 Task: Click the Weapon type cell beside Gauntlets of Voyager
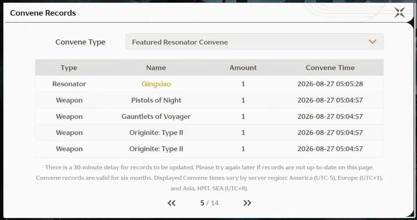69,116
